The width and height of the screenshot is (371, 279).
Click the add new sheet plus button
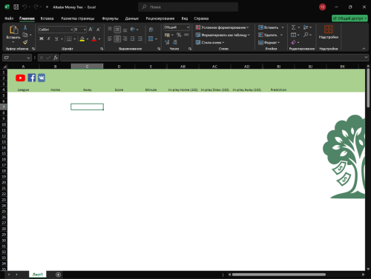coord(58,275)
